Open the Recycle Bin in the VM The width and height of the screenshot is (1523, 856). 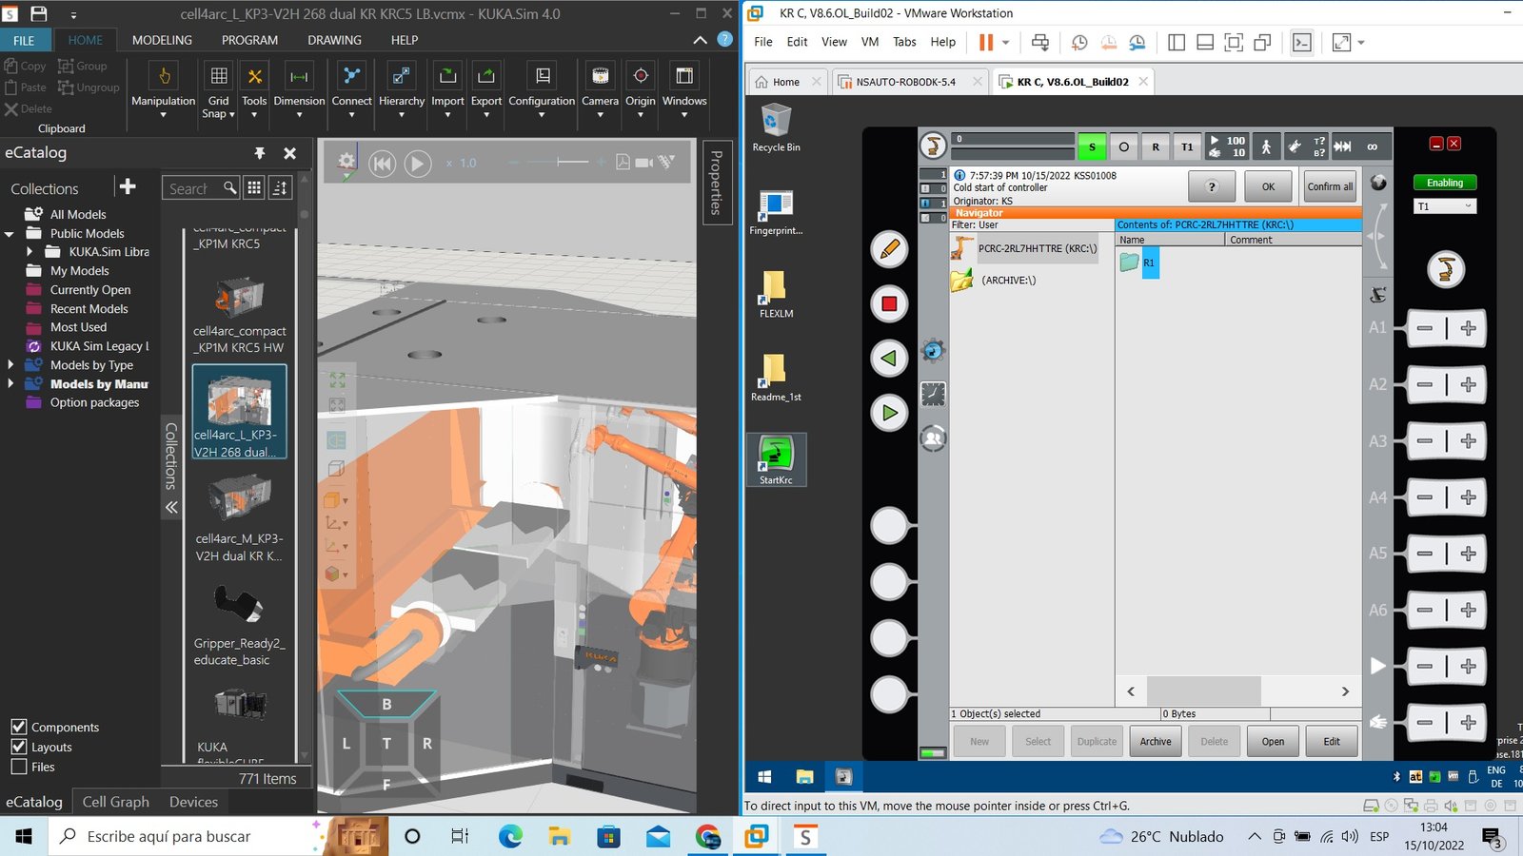coord(776,127)
